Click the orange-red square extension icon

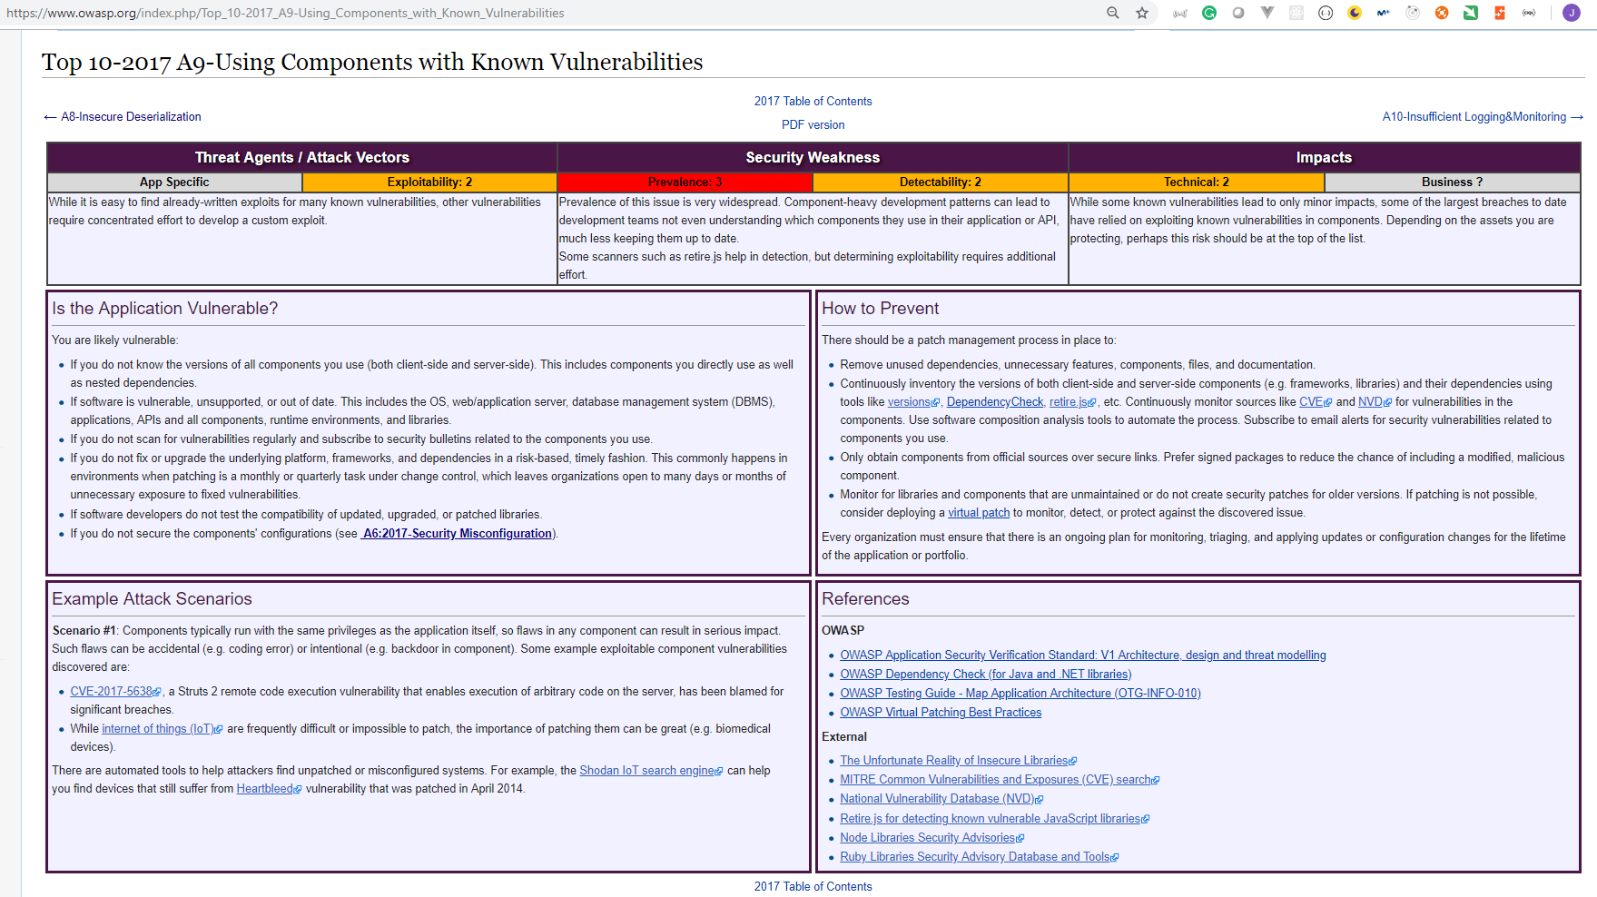[1500, 13]
